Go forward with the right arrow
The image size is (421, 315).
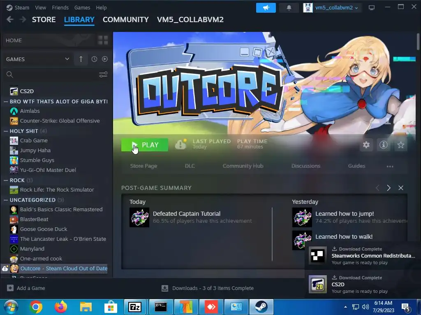coord(23,19)
